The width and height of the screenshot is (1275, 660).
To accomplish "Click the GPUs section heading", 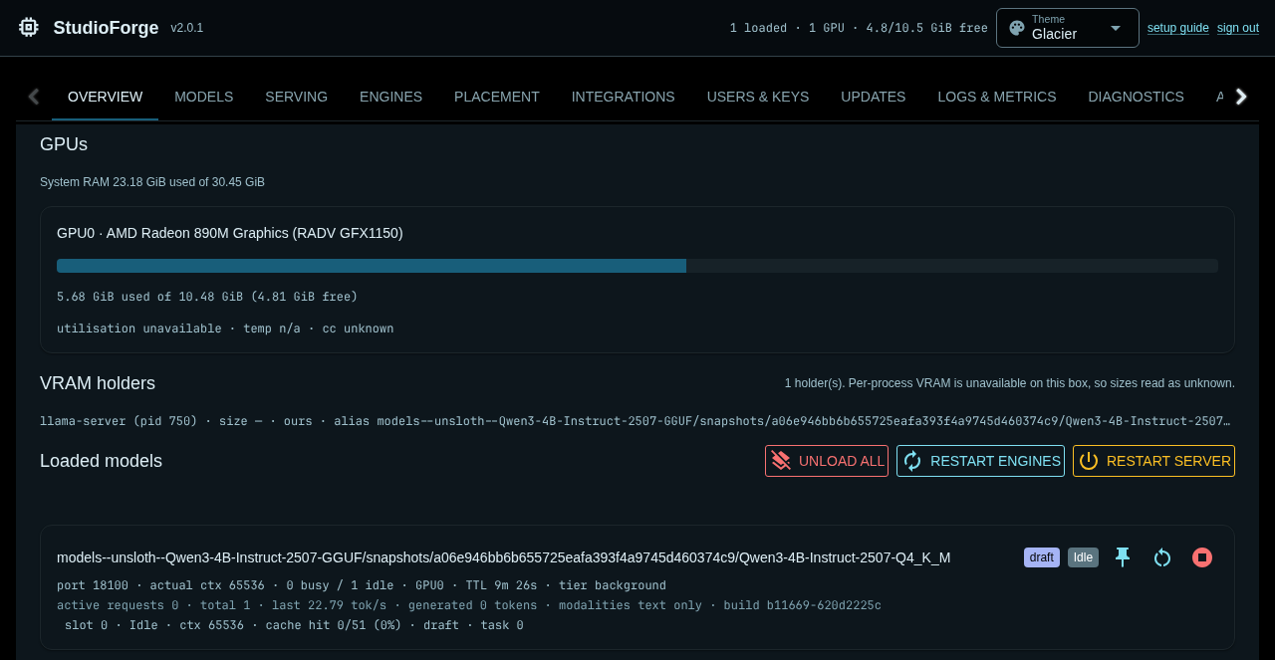I will (x=64, y=144).
